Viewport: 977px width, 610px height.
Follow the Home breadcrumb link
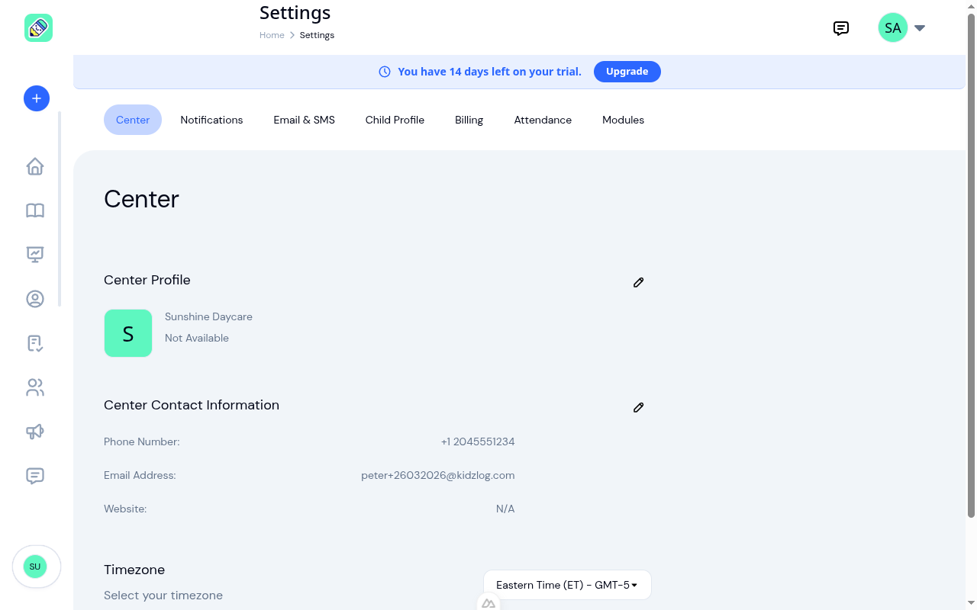click(272, 35)
